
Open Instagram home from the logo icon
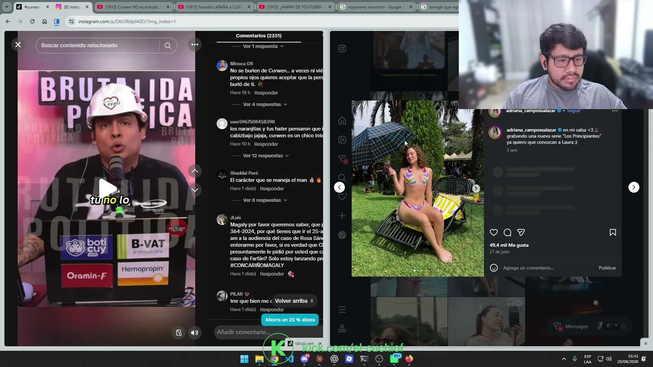[342, 49]
